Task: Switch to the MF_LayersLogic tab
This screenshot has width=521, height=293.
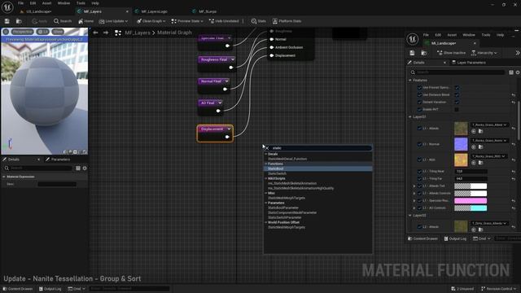Action: pos(155,11)
